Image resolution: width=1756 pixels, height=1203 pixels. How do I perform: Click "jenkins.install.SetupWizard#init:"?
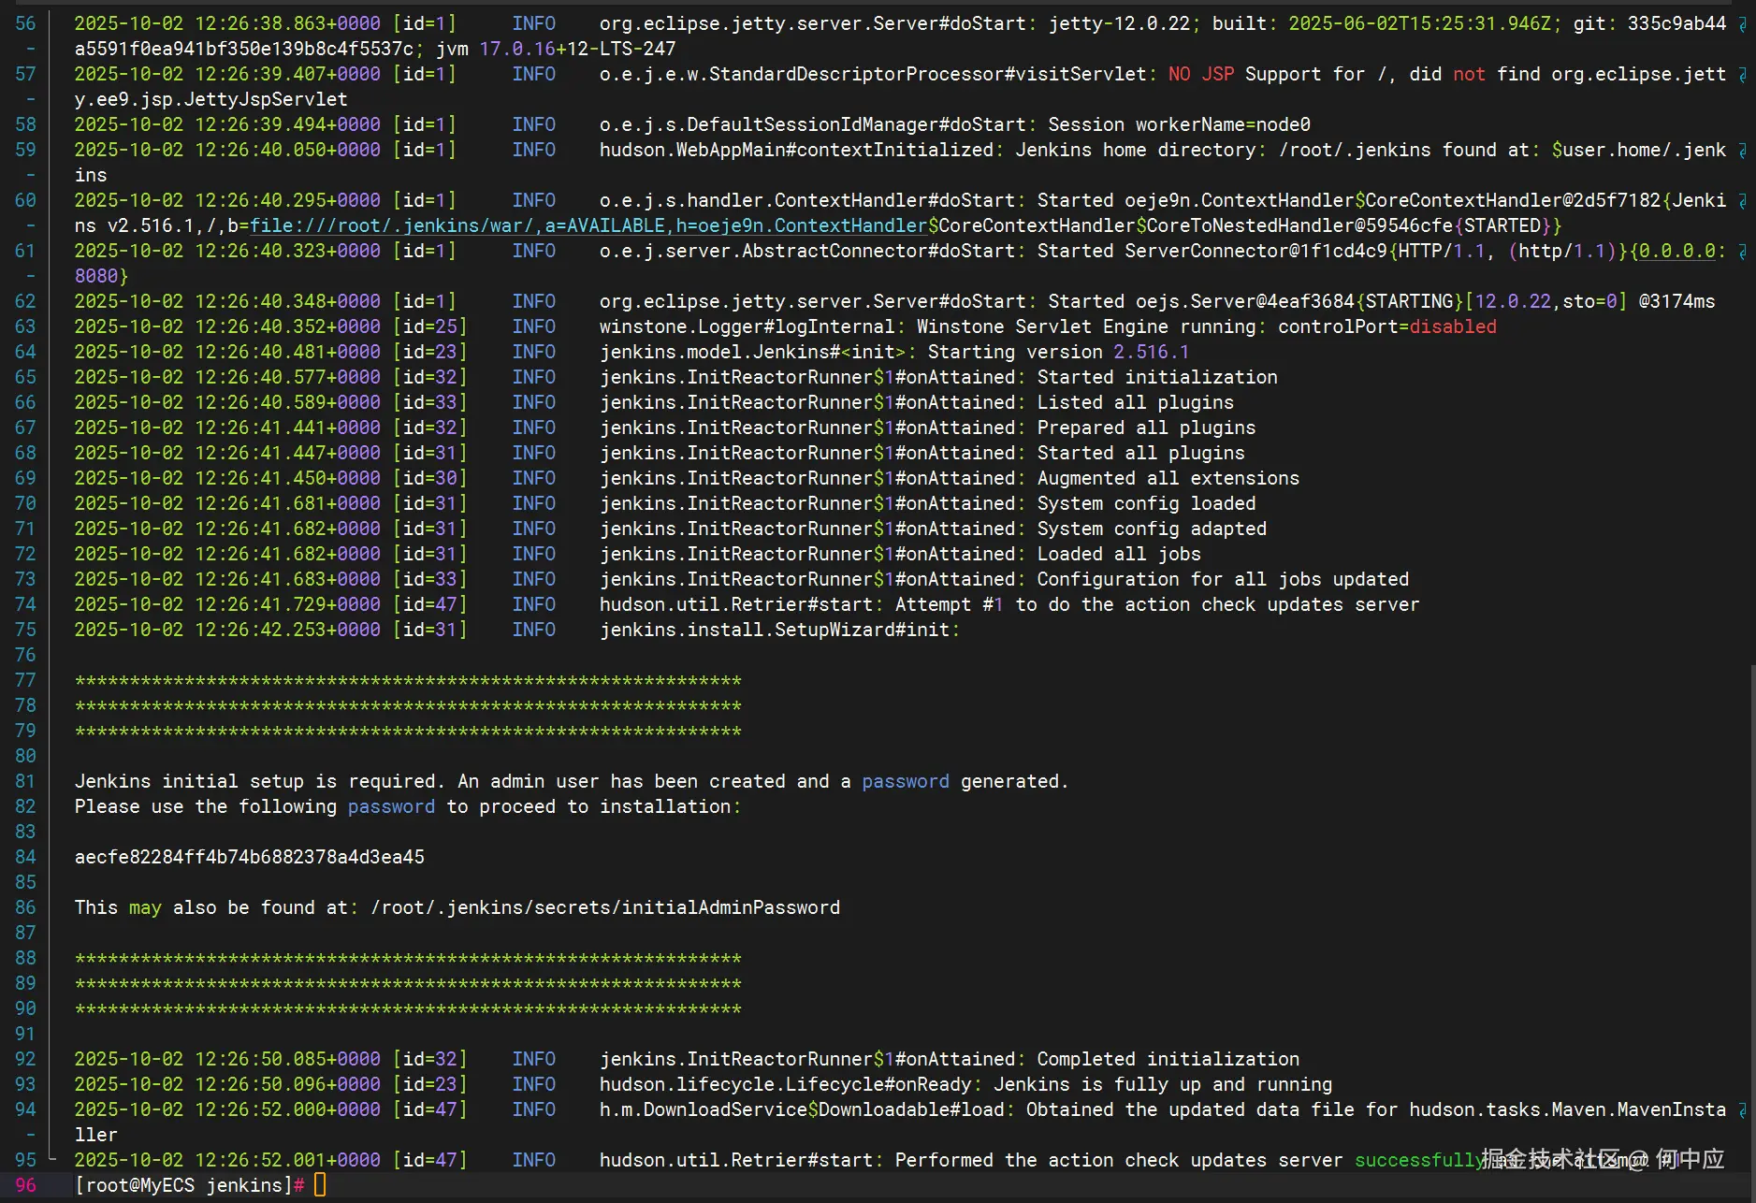click(780, 630)
